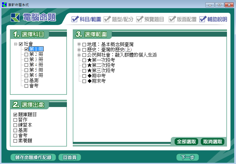This screenshot has height=164, width=236.
Task: Click the checkmark icon for 版面配置
Action: click(x=172, y=19)
